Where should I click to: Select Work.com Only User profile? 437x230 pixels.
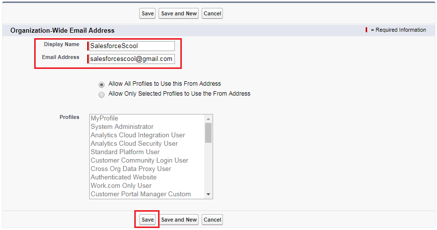(x=147, y=186)
